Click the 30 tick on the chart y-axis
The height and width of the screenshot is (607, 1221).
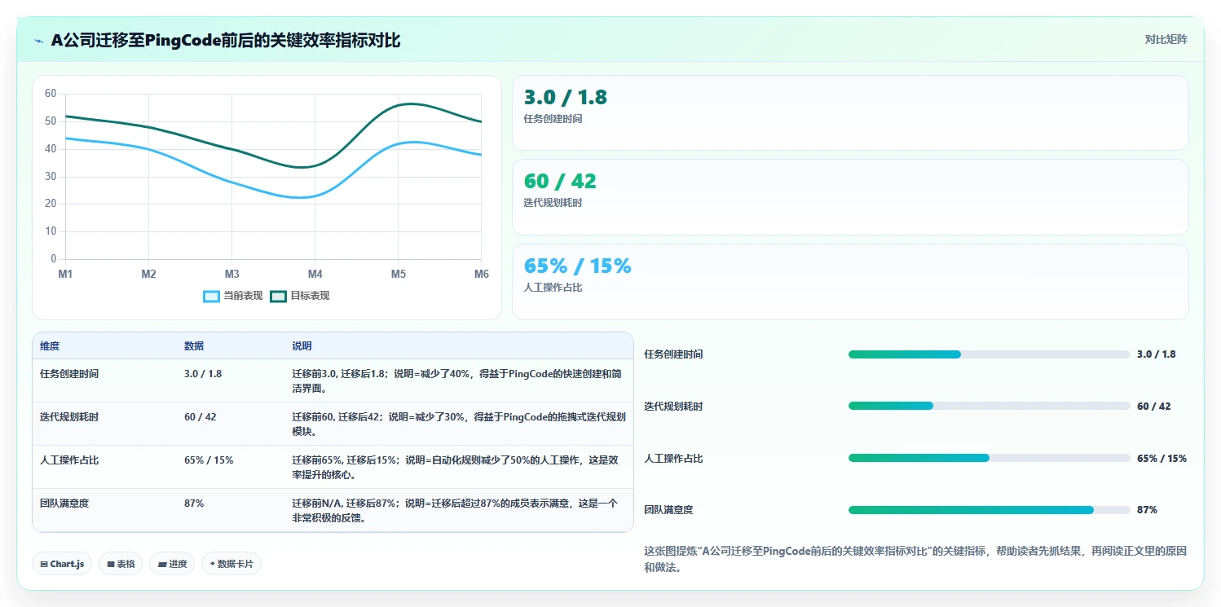pyautogui.click(x=51, y=176)
